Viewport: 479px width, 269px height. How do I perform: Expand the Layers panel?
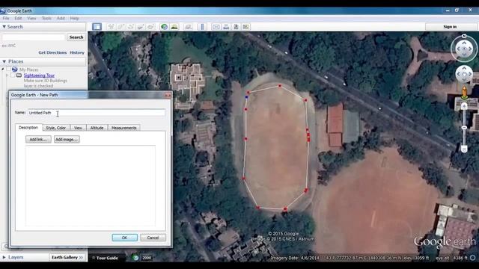tap(4, 257)
